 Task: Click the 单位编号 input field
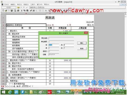click(x=61, y=42)
